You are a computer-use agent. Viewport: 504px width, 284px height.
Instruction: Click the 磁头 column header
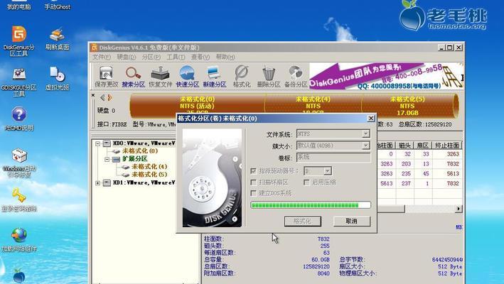pyautogui.click(x=404, y=146)
